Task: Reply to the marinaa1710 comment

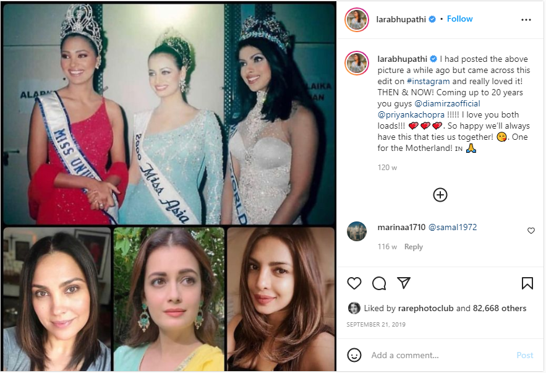Action: pos(413,247)
